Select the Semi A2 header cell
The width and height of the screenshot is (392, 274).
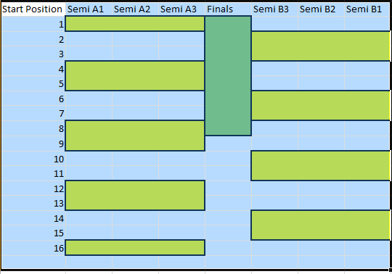click(x=135, y=9)
